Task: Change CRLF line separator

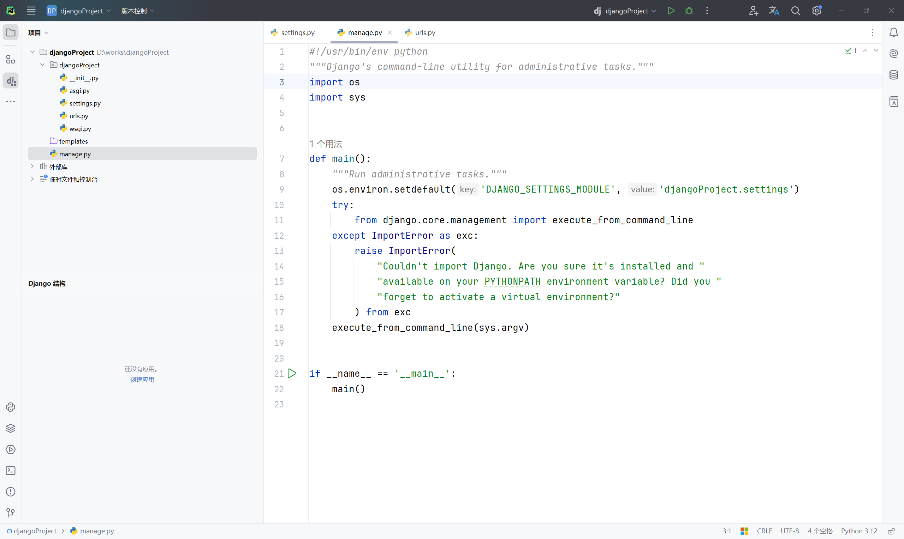Action: (x=764, y=531)
